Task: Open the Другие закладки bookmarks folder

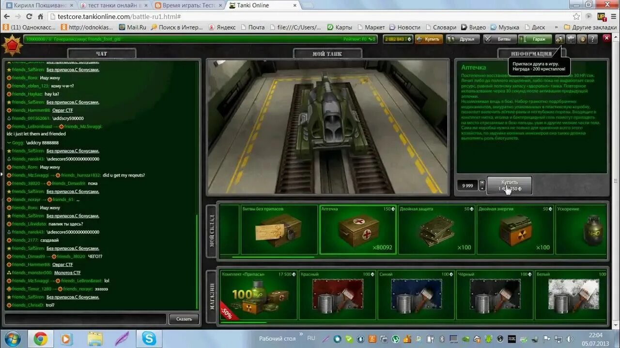Action: click(x=590, y=28)
